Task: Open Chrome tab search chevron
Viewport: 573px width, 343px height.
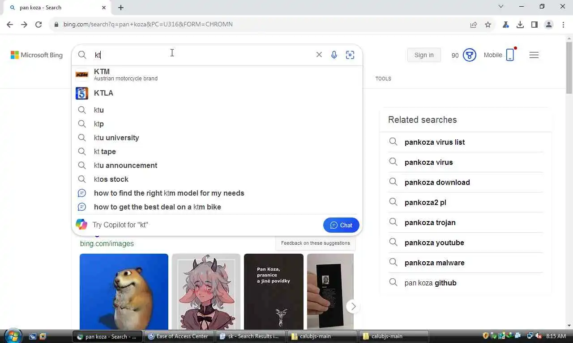Action: 501,7
